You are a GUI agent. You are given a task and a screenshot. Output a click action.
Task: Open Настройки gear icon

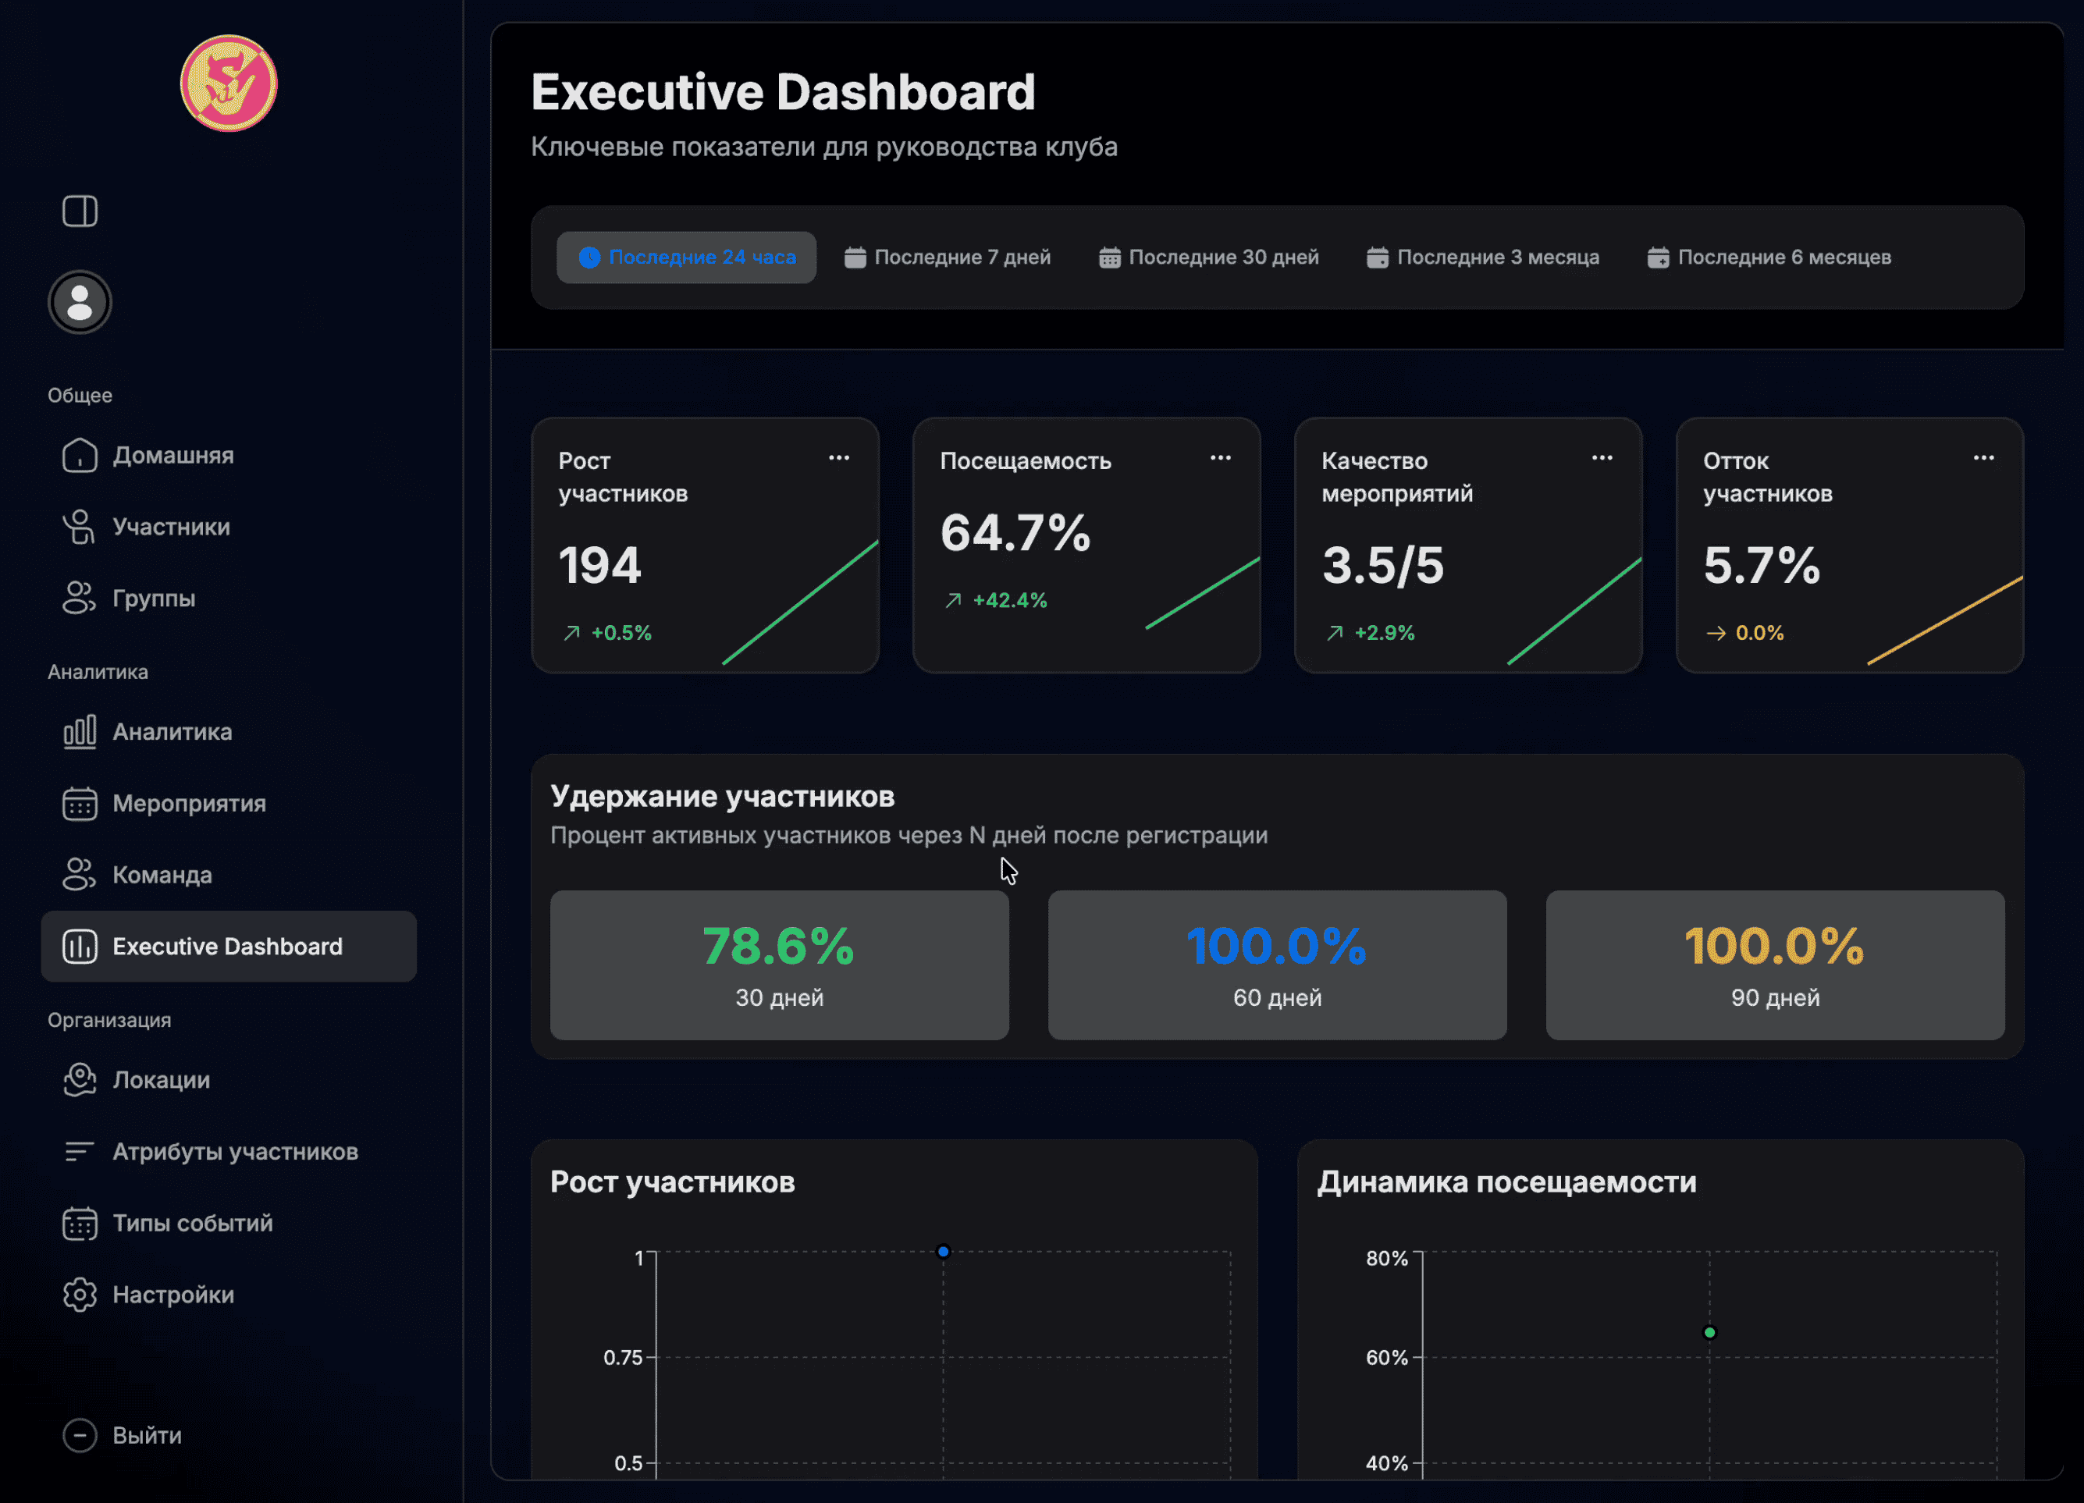pos(80,1295)
